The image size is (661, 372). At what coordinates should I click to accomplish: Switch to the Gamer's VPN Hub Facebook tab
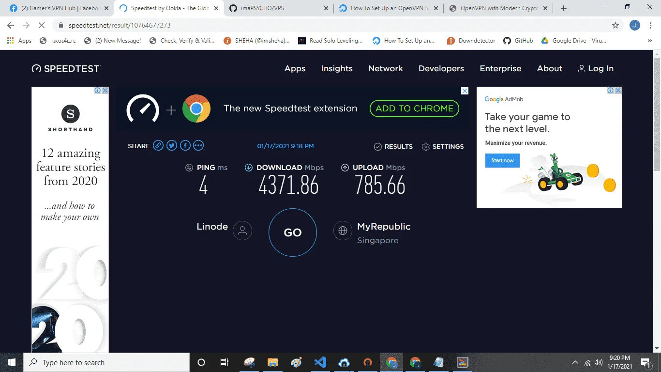(56, 8)
